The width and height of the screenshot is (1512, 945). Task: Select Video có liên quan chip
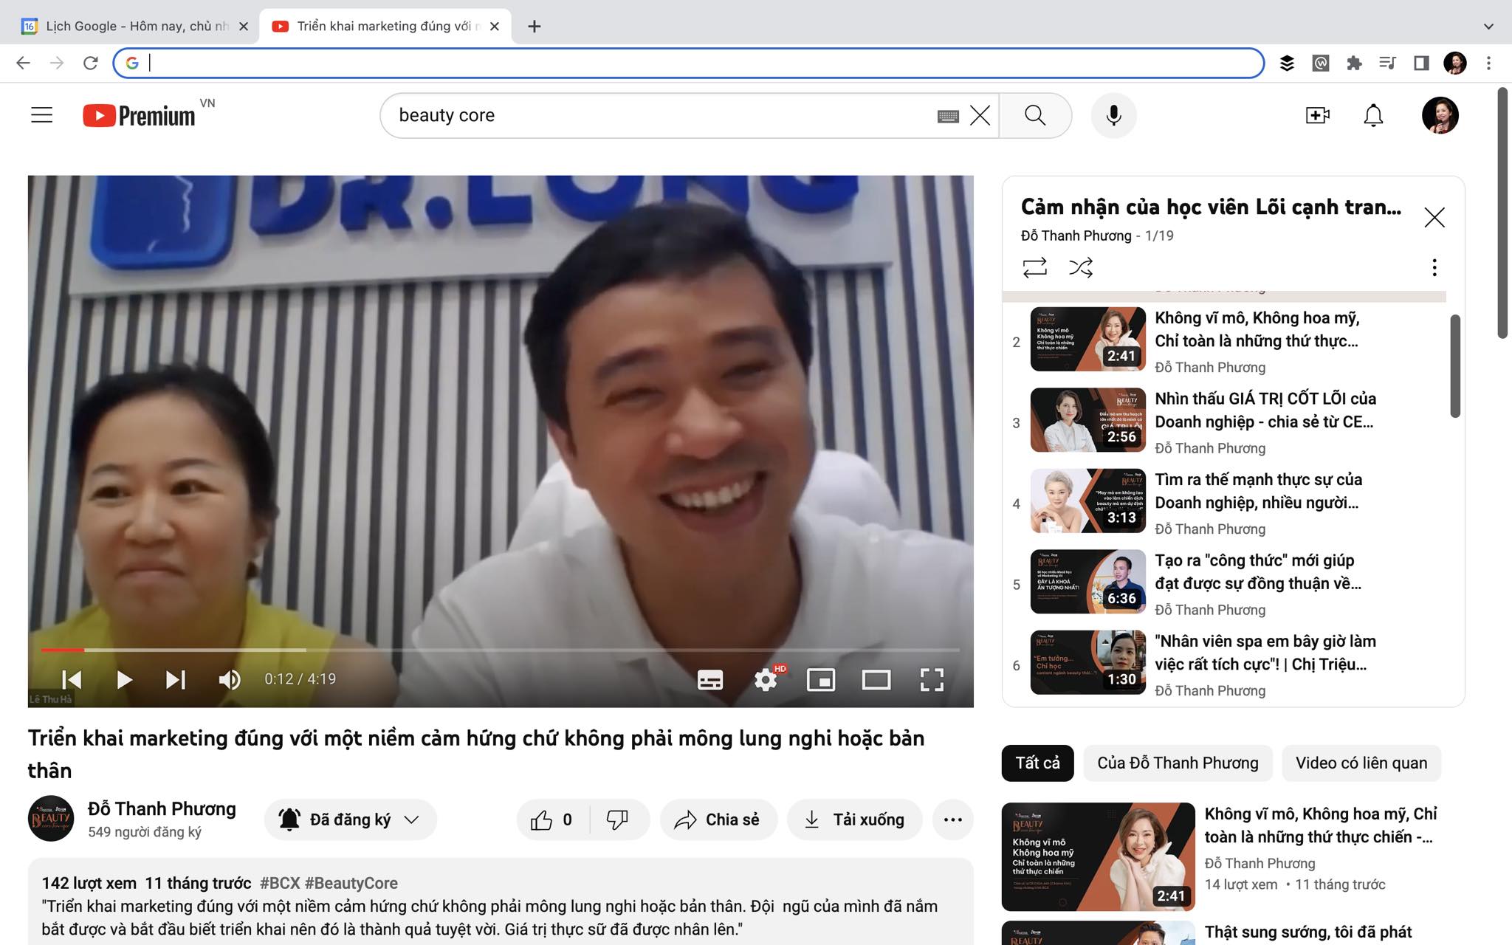coord(1361,763)
